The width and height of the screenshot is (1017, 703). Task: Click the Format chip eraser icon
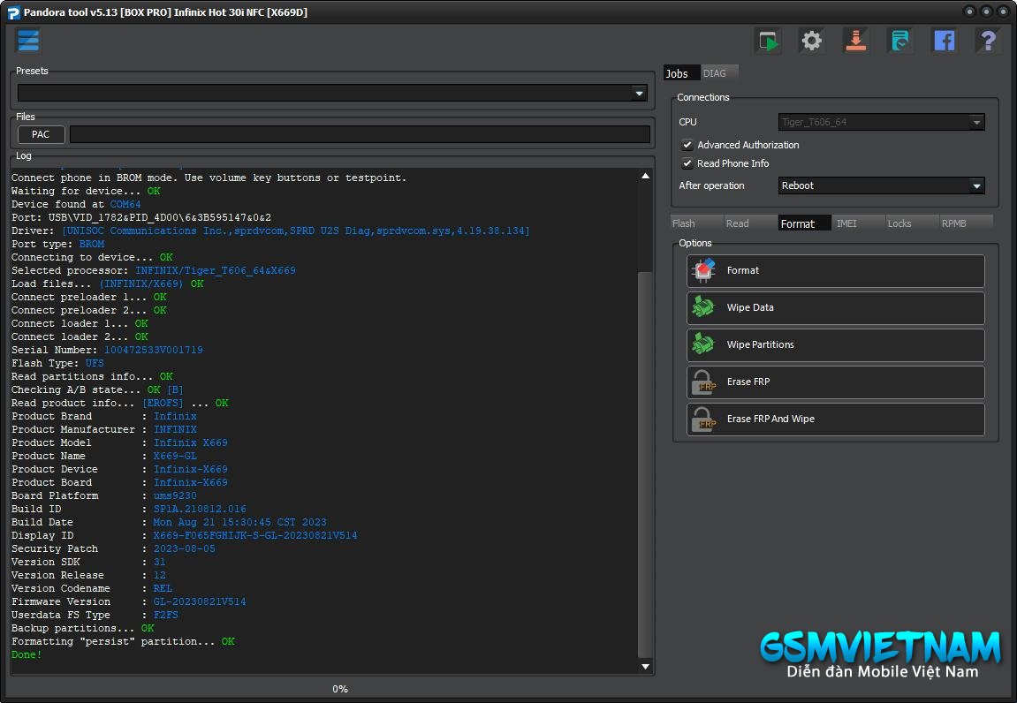pyautogui.click(x=703, y=270)
